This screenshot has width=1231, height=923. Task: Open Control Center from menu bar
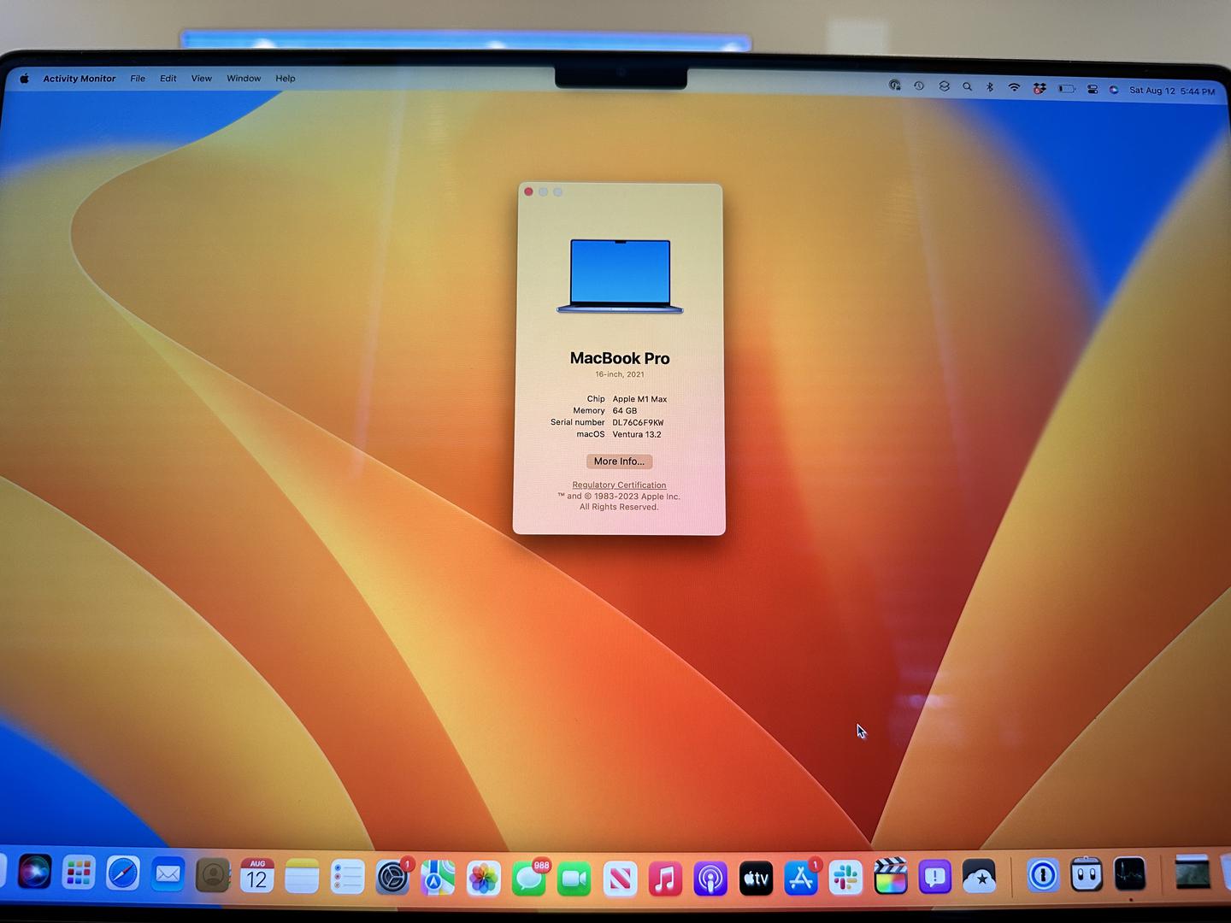(x=1093, y=89)
